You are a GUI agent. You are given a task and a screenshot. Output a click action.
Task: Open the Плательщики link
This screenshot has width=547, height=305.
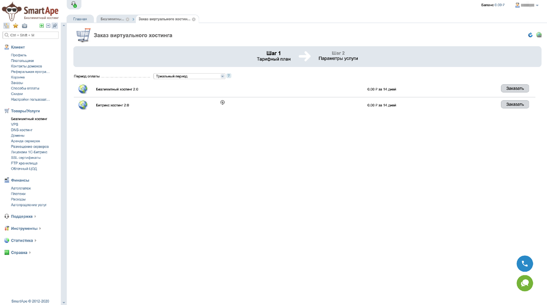click(x=22, y=61)
